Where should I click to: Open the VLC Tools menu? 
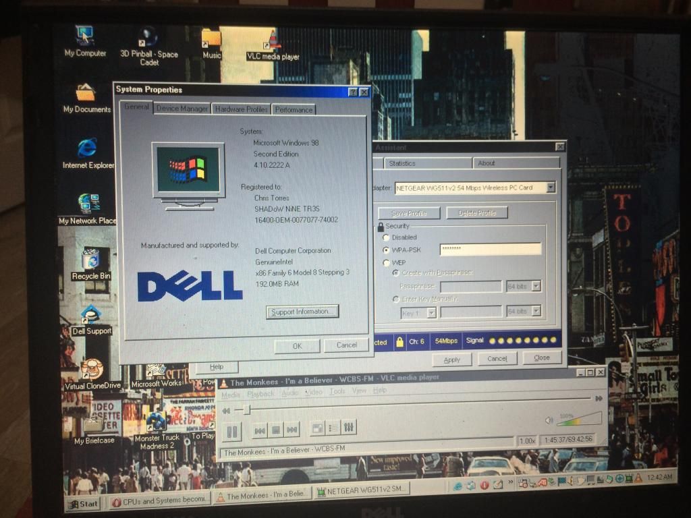click(337, 391)
